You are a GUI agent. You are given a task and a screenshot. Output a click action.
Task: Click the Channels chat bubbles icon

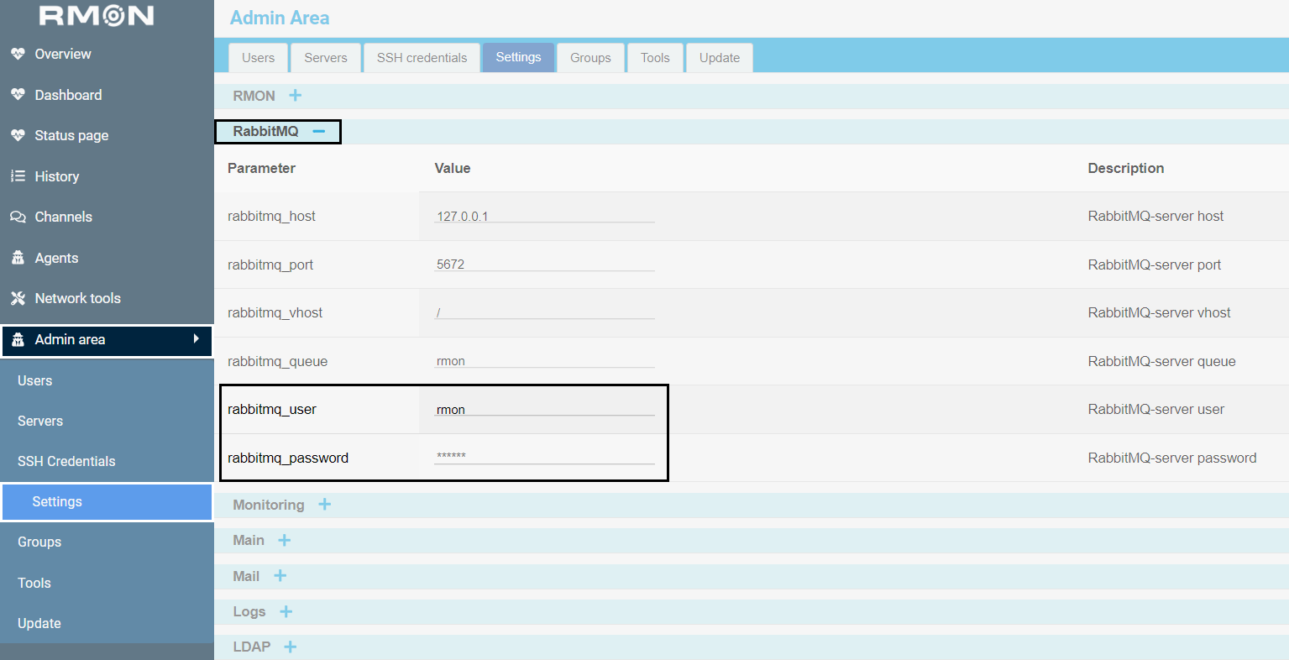tap(18, 217)
